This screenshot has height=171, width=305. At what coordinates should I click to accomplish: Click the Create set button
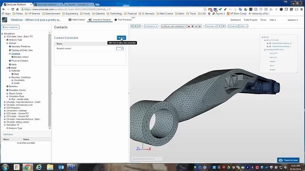click(x=233, y=26)
